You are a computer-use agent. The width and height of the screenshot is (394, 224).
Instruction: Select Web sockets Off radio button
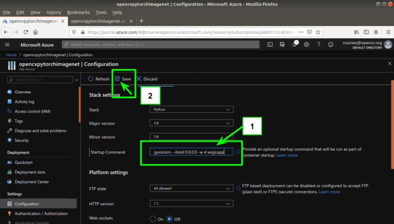(x=169, y=219)
